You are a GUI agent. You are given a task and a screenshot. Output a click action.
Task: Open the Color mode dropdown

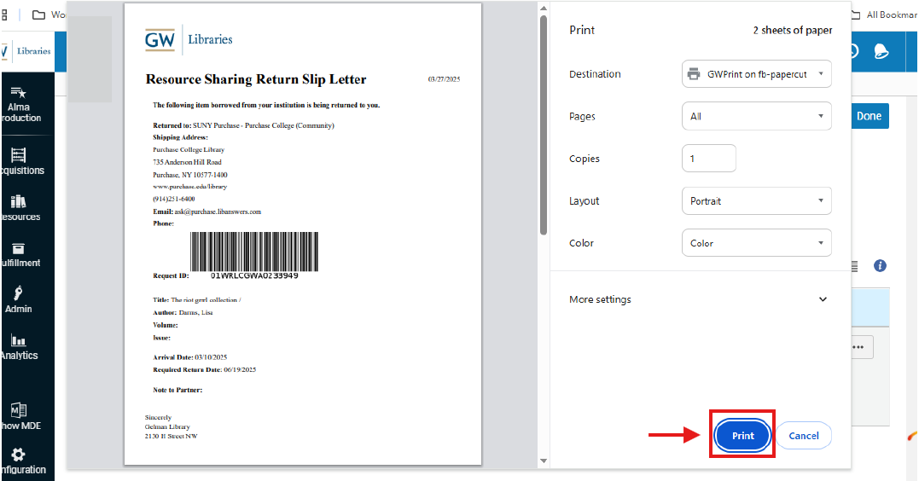point(756,243)
